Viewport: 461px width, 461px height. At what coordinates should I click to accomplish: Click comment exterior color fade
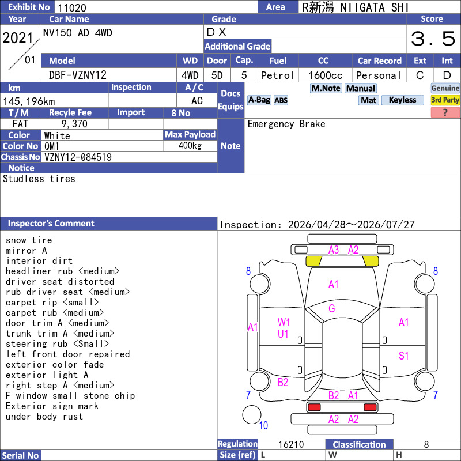55,365
